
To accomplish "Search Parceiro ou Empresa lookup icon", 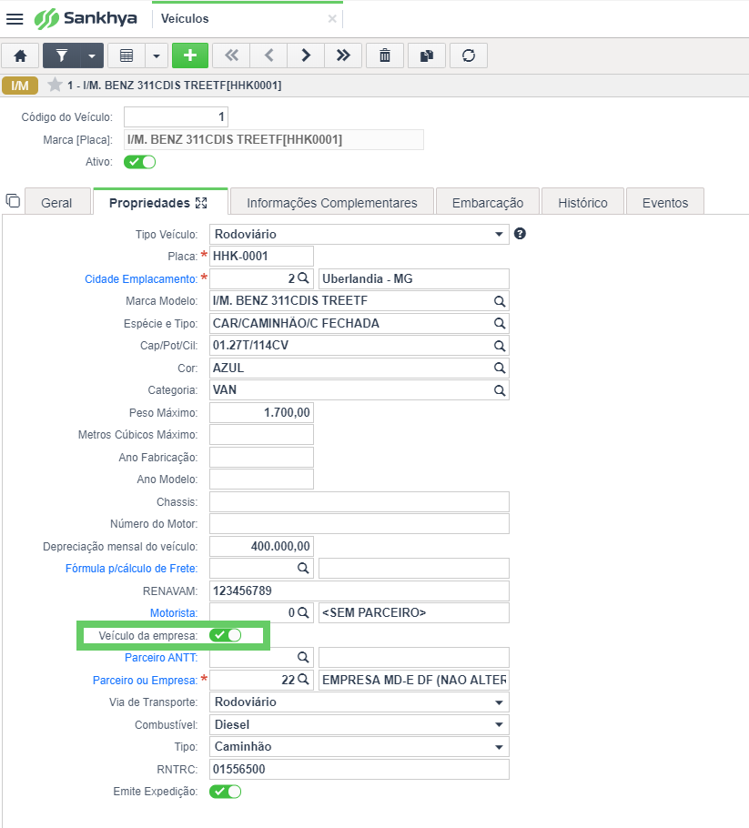I will point(303,680).
